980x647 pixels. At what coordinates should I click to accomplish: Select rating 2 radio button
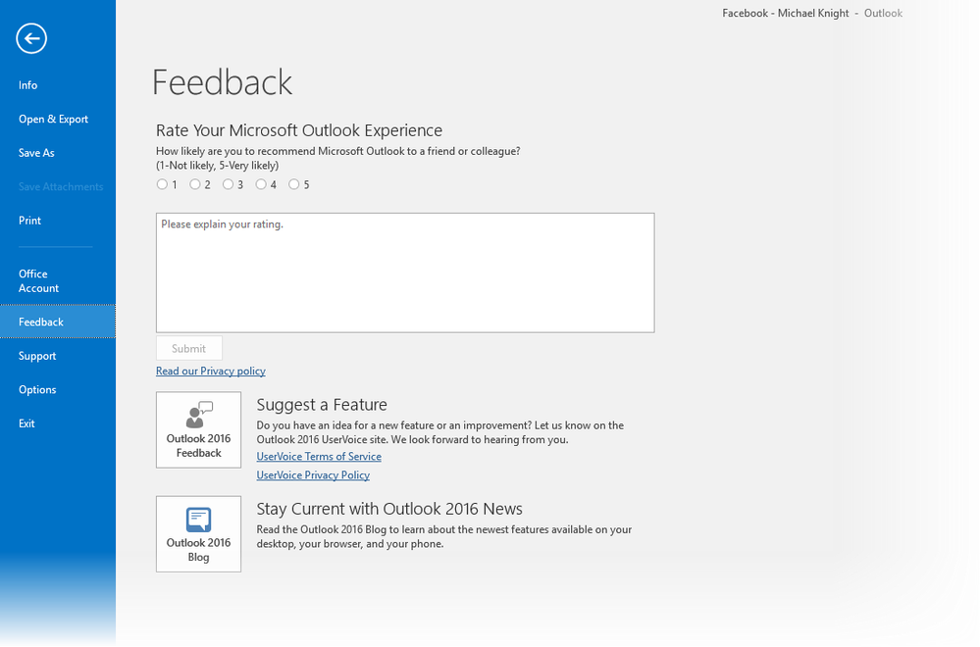tap(195, 184)
